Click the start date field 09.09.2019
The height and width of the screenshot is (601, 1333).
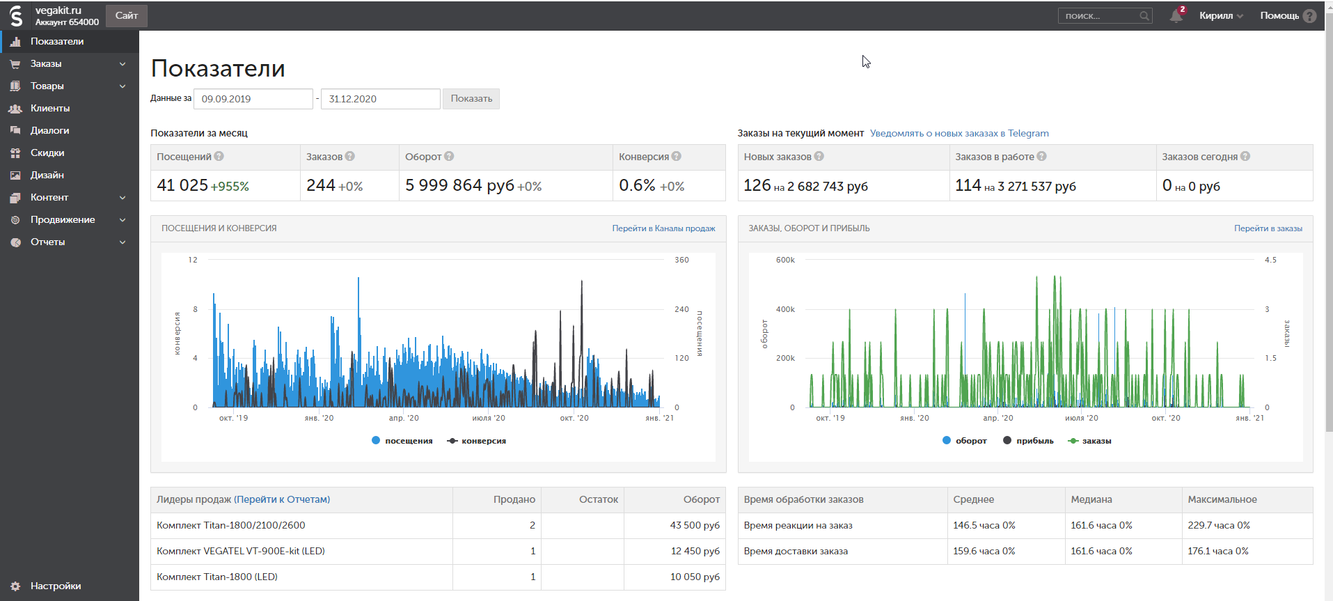253,99
